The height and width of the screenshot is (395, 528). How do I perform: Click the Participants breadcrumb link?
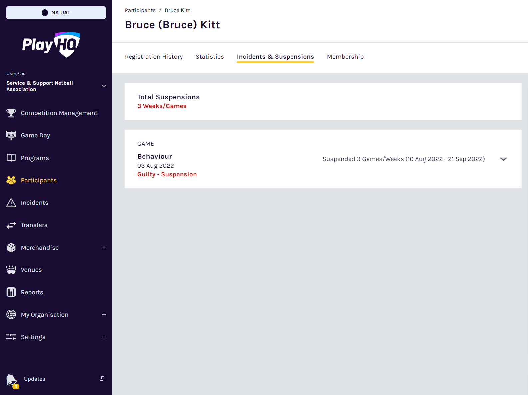tap(140, 10)
